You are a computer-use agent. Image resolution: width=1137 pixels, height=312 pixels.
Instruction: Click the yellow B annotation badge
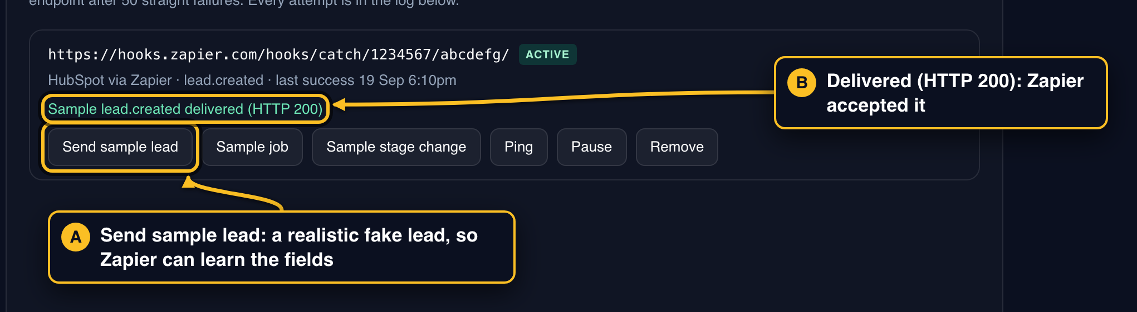[802, 83]
